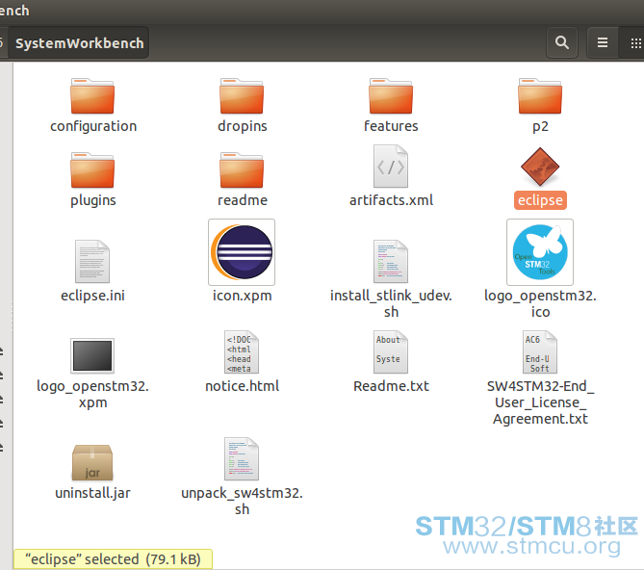The width and height of the screenshot is (644, 570).
Task: Select the logo_openstm32.xpm image file
Action: point(92,354)
